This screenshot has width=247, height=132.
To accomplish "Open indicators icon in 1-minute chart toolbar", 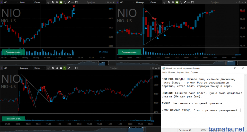I will coord(49,68).
